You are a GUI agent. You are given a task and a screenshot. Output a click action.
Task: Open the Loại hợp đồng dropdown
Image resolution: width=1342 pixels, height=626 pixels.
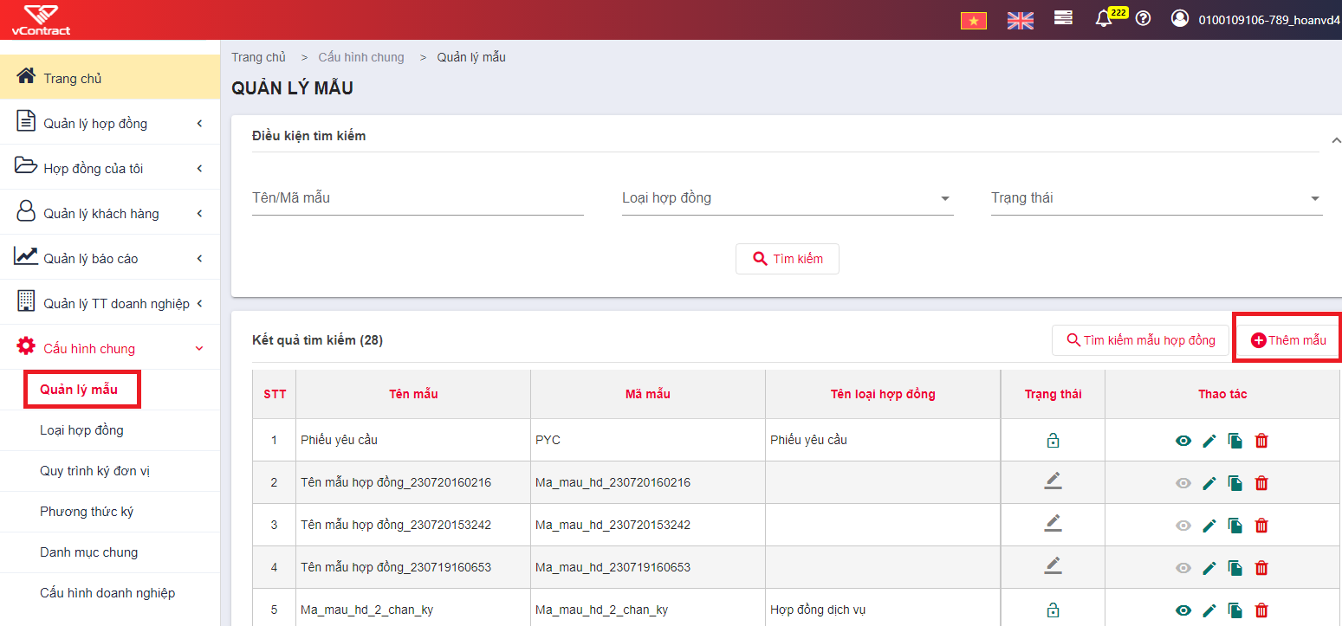[788, 198]
